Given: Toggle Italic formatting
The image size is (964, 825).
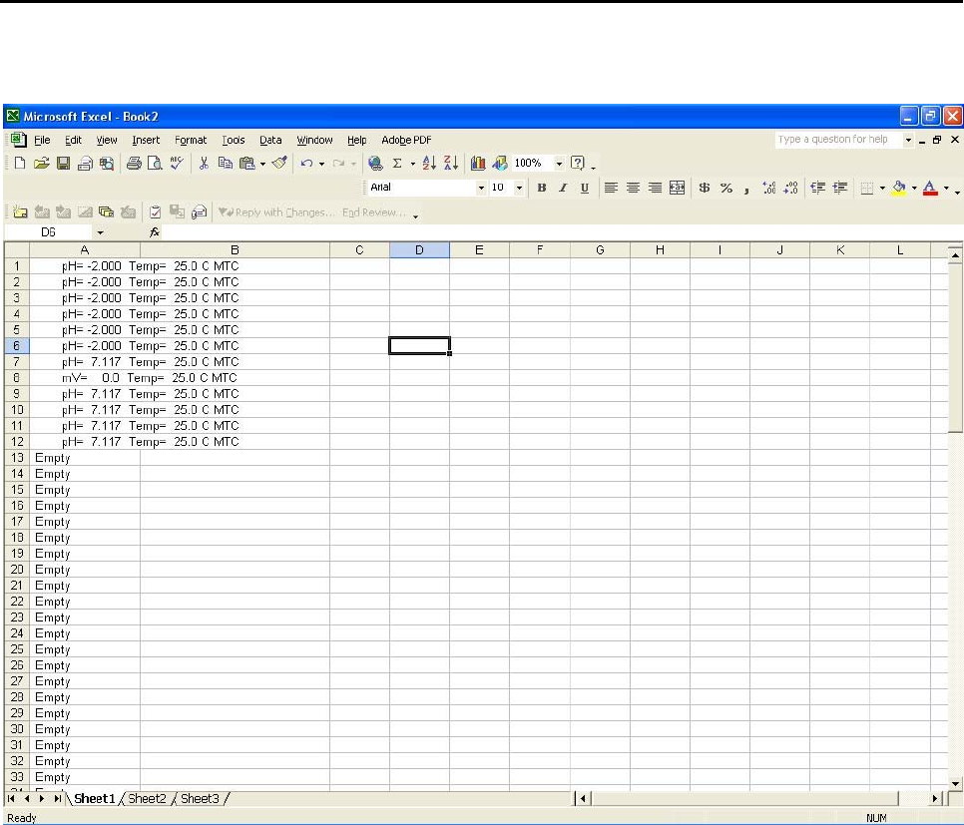Looking at the screenshot, I should (563, 188).
